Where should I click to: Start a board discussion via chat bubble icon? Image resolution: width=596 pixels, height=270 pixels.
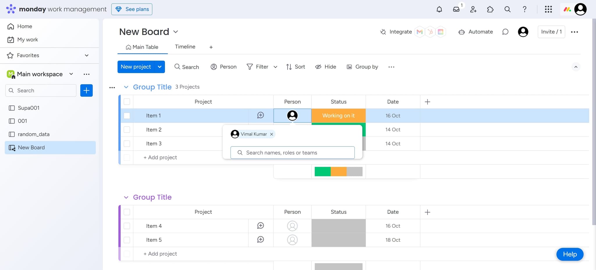[505, 32]
